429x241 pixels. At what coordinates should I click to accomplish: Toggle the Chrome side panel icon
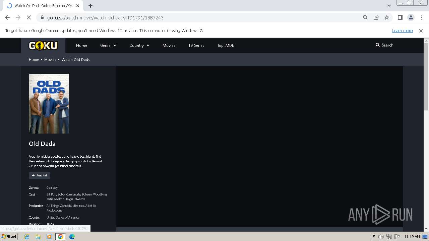[x=400, y=17]
